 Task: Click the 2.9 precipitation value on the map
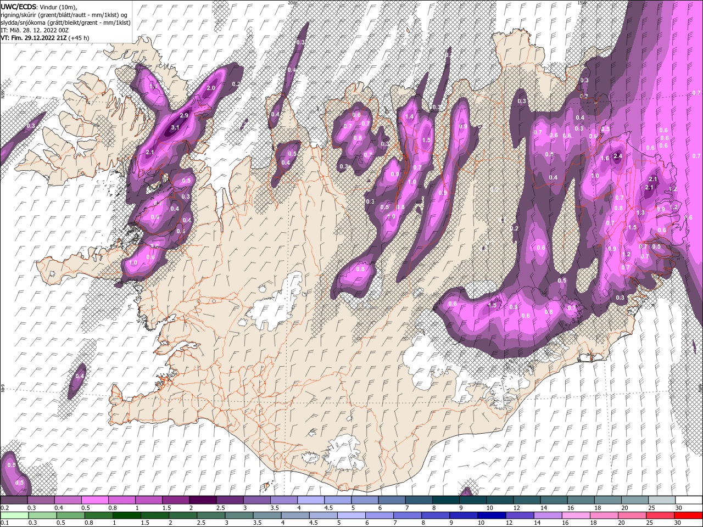(184, 115)
